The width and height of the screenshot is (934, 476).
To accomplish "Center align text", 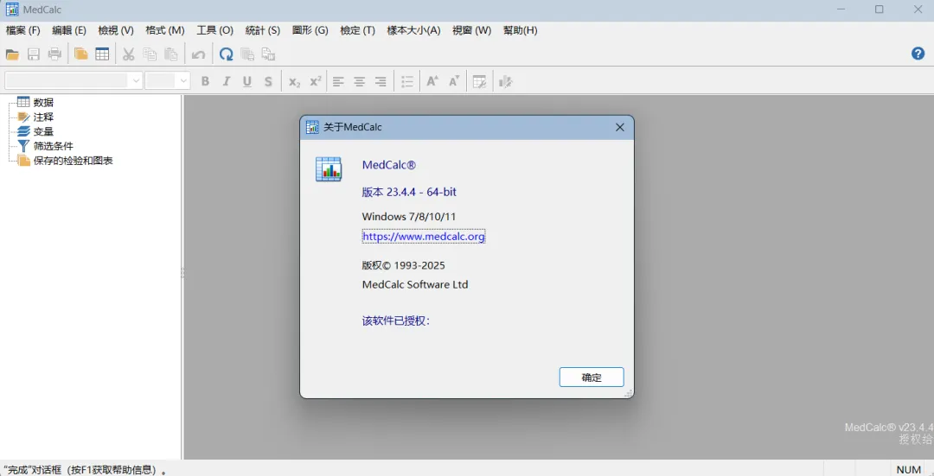I will coord(359,81).
